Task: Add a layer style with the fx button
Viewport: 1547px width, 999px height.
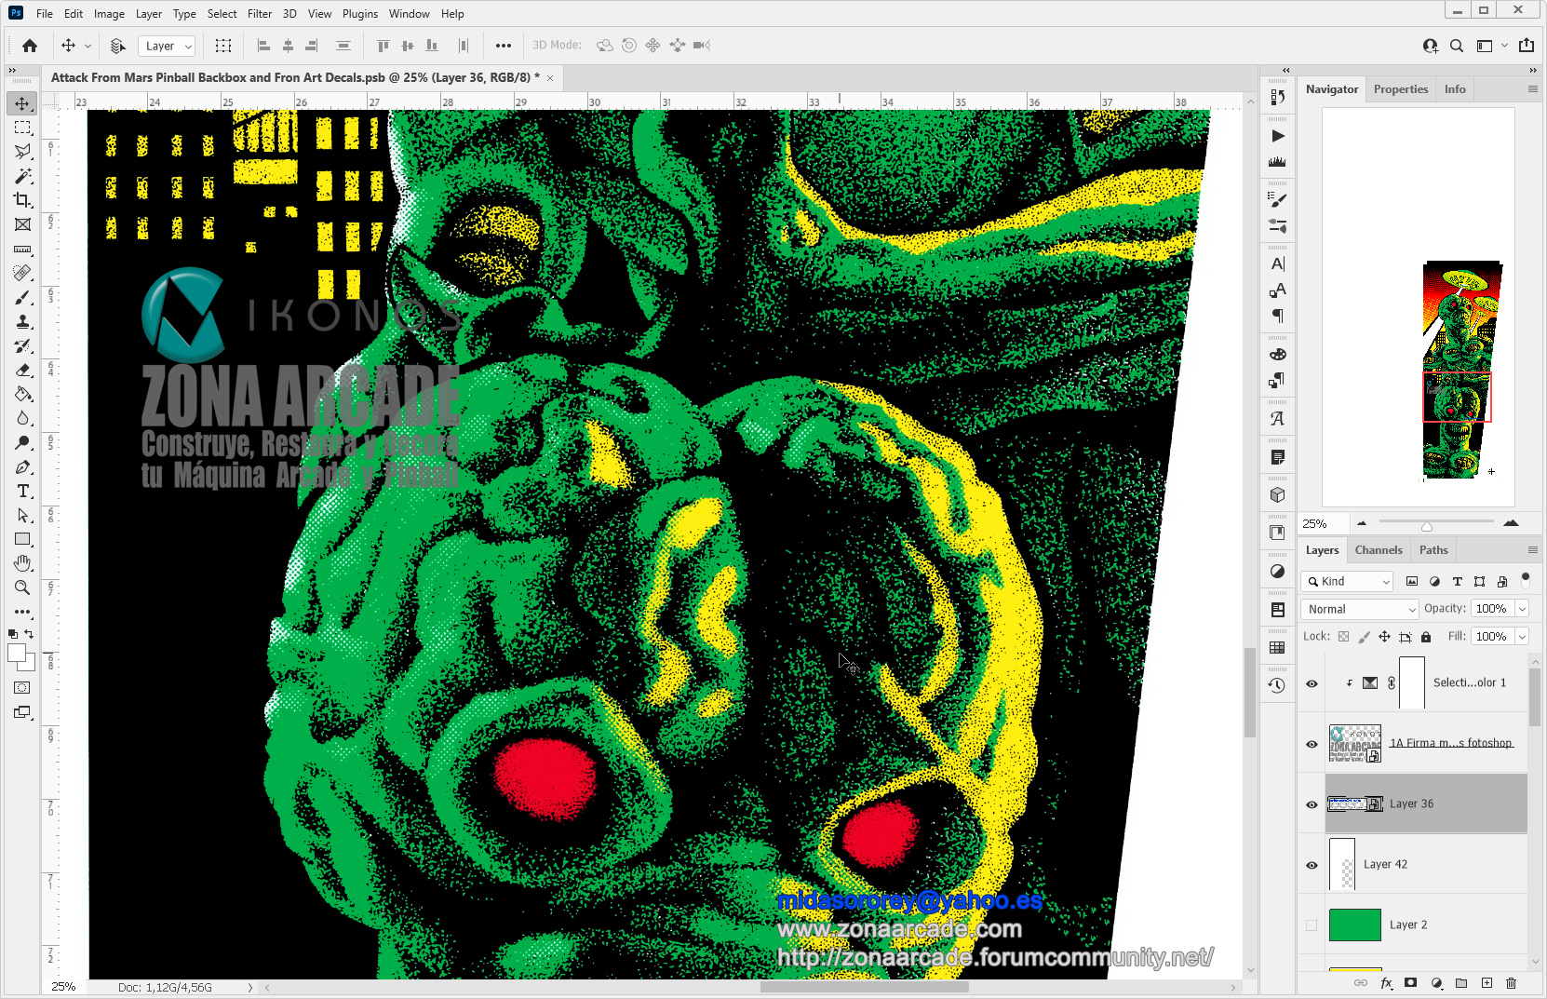Action: (1387, 982)
